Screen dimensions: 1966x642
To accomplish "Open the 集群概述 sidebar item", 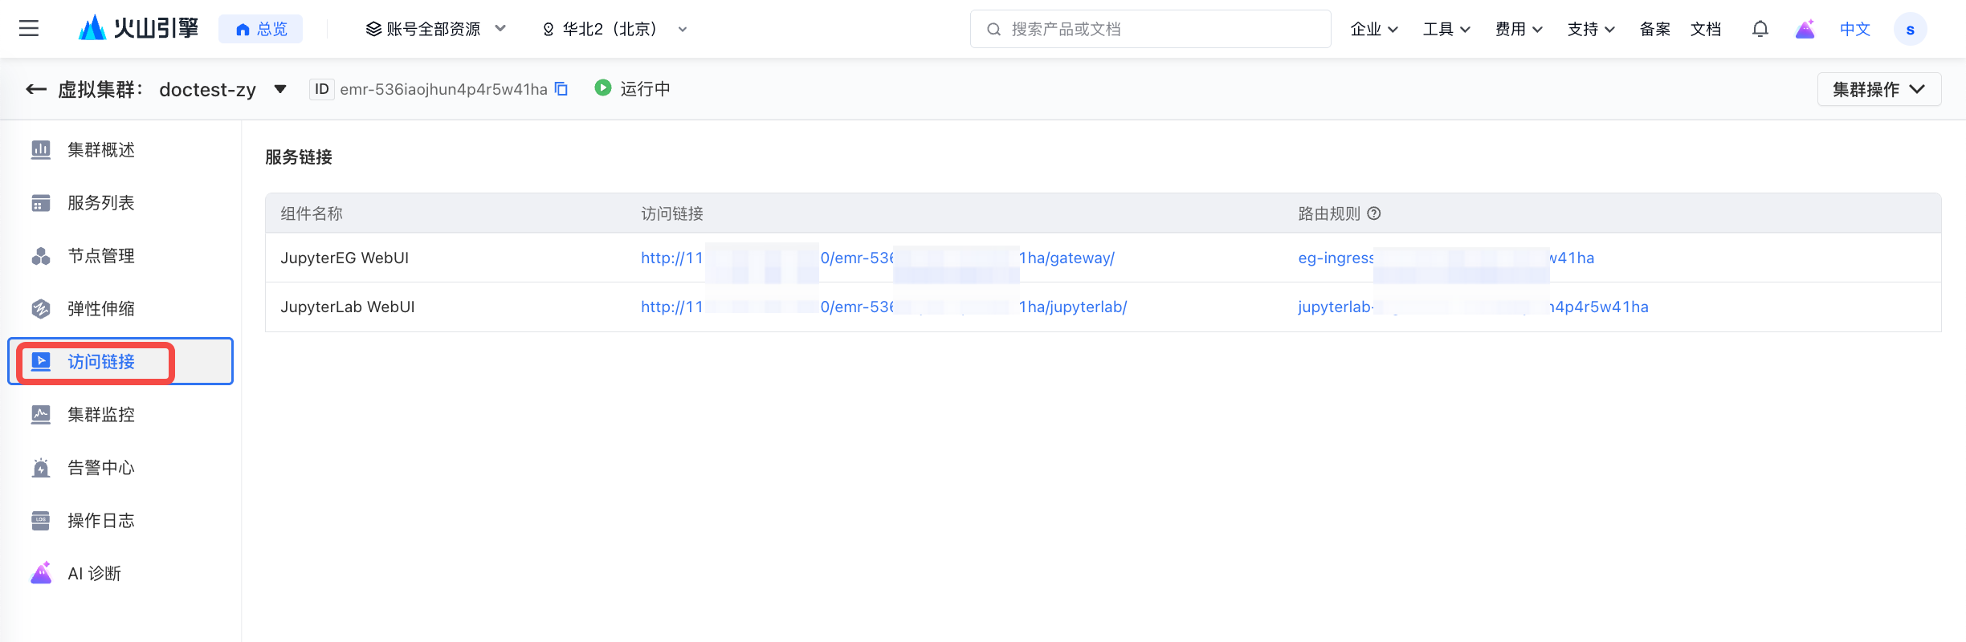I will [x=101, y=150].
